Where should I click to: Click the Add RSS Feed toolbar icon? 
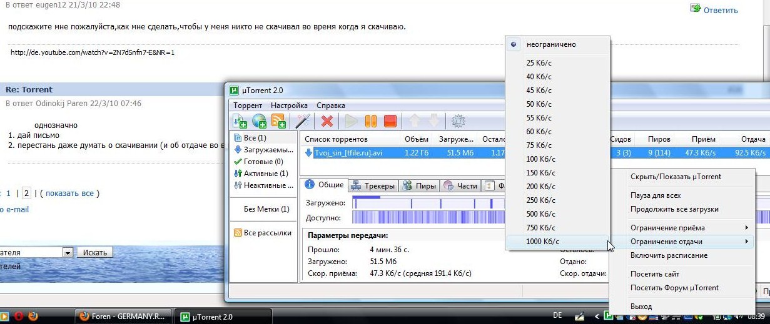click(x=279, y=121)
